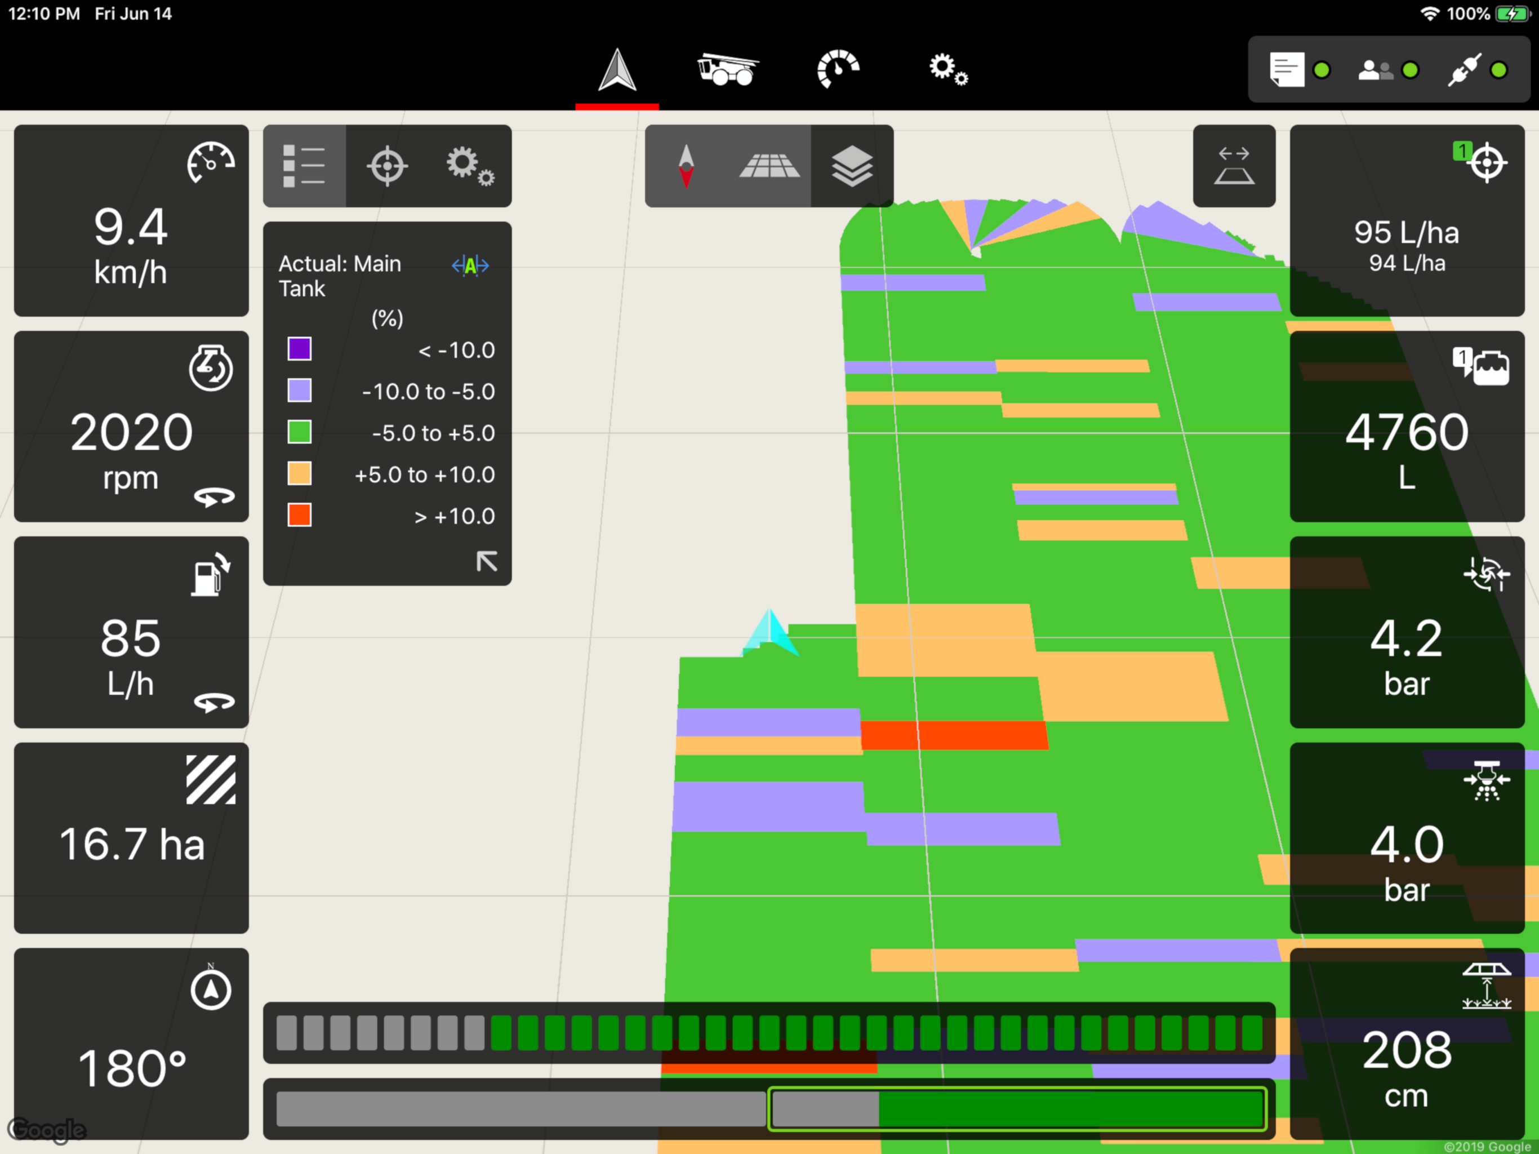Viewport: 1539px width, 1154px height.
Task: Tap the fuel pump consumption icon
Action: 211,574
